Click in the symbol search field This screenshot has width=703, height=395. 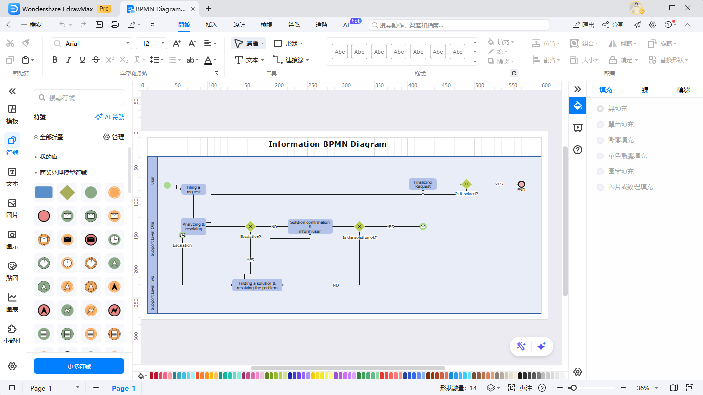(x=79, y=98)
